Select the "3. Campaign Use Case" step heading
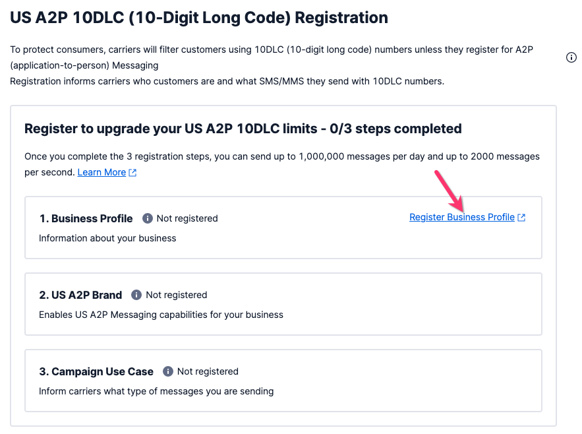The image size is (582, 434). (x=96, y=371)
